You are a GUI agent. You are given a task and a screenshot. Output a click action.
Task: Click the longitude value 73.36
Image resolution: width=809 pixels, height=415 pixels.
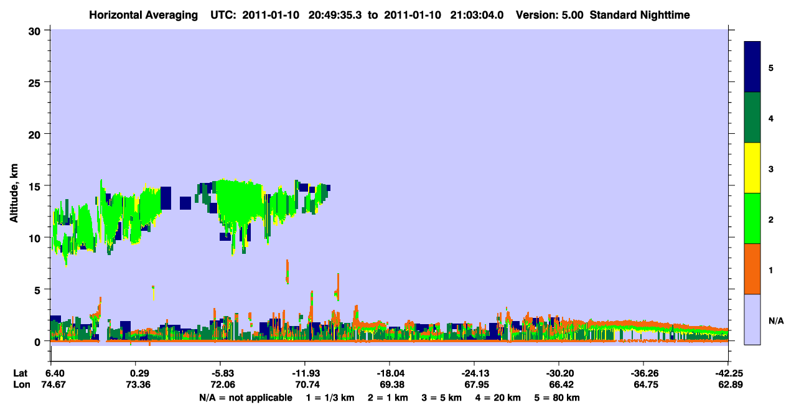139,385
